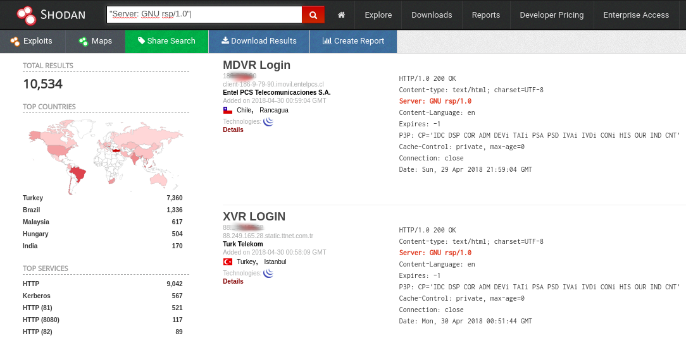Click the Chile flag icon
The width and height of the screenshot is (686, 343).
(228, 110)
